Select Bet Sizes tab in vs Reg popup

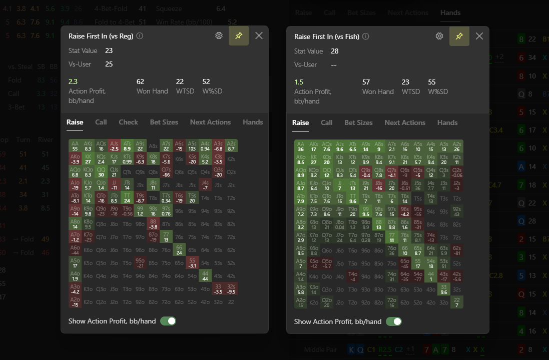[x=164, y=122]
